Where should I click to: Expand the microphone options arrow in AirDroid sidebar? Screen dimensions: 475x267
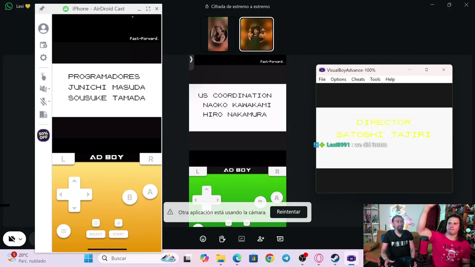click(x=49, y=101)
